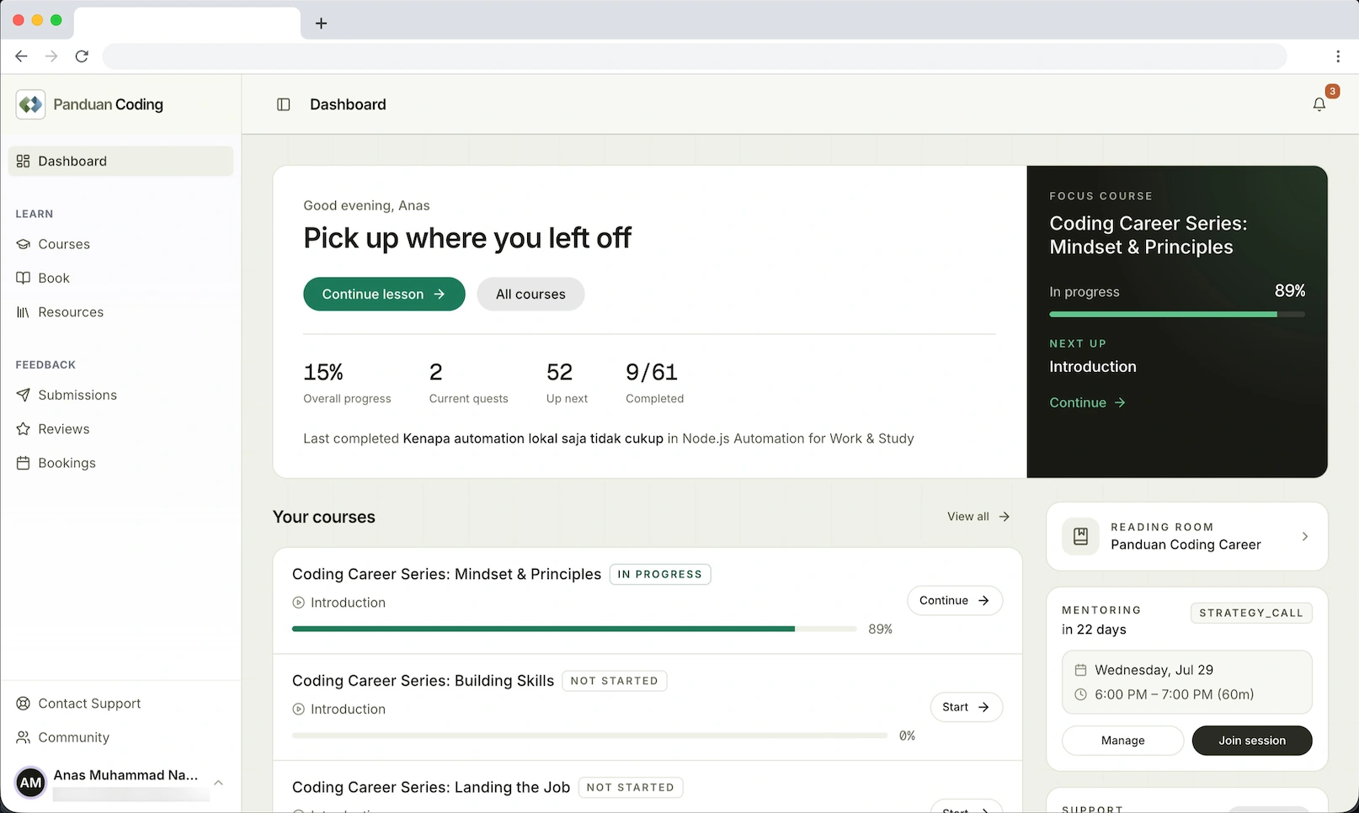Screen dimensions: 1359x813
Task: Open Resources in the sidebar
Action: (120, 312)
